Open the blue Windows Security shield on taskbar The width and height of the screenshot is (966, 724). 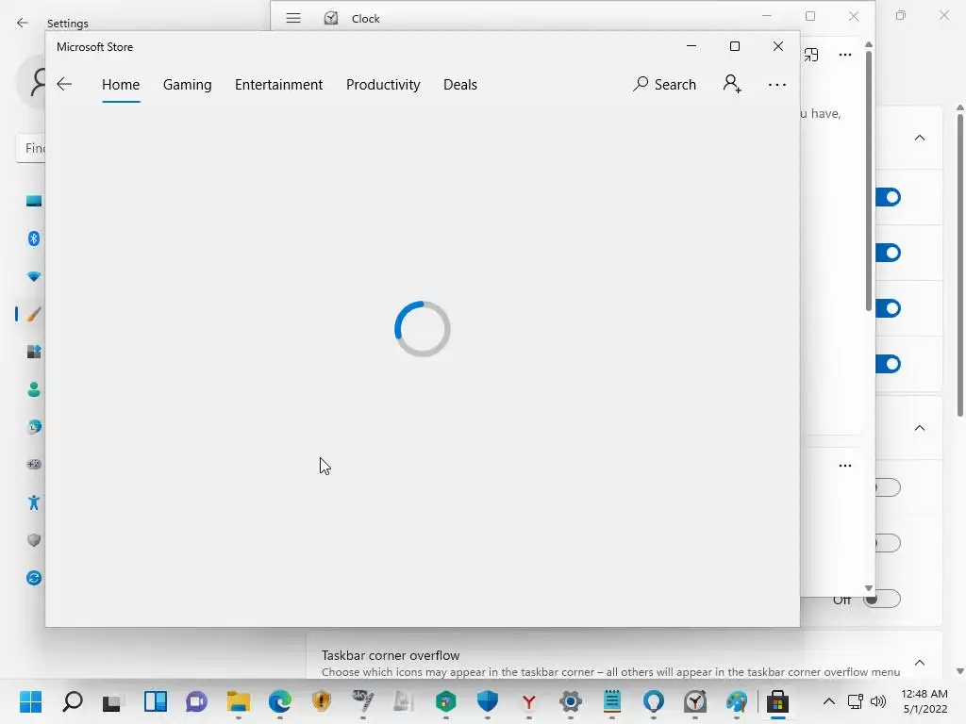tap(488, 701)
